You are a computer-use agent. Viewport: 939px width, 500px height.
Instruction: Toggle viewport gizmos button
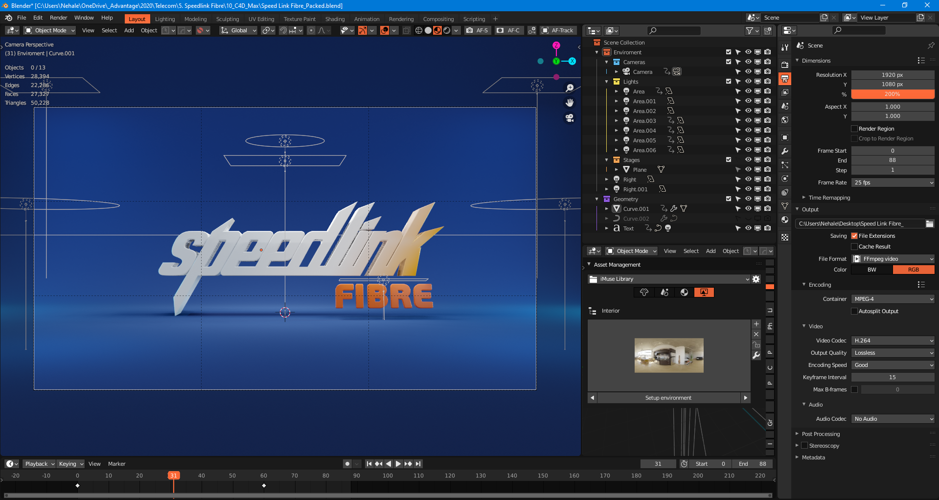coord(363,30)
